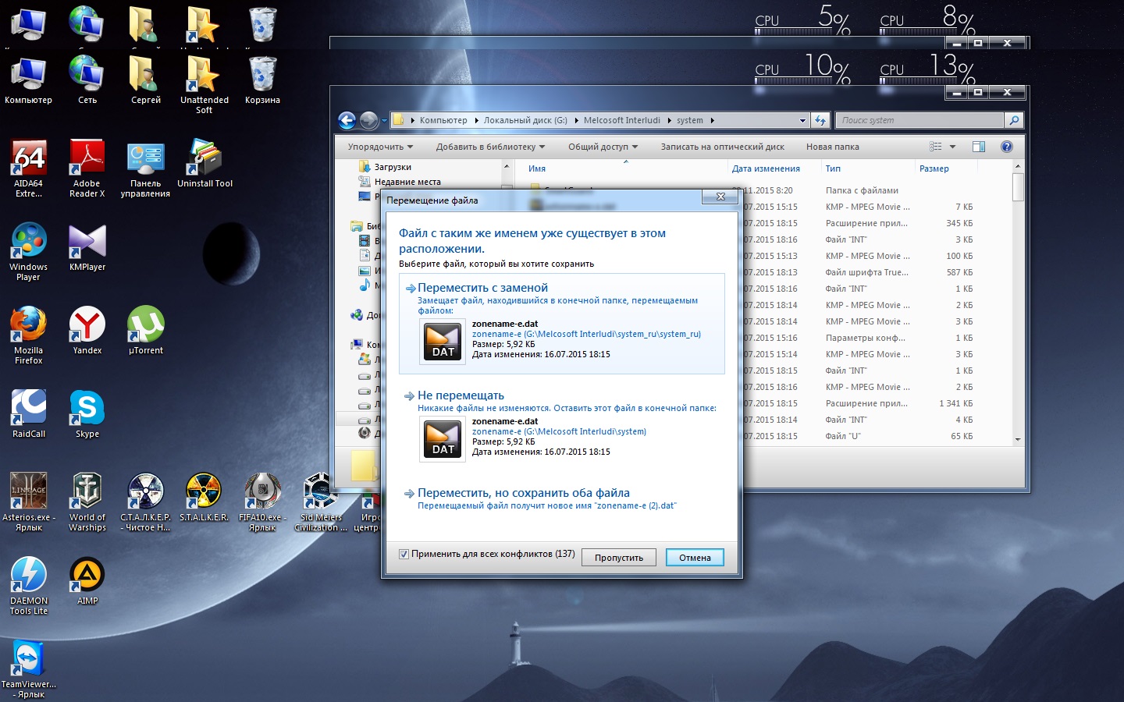Screen dimensions: 1124x702
Task: Click the Explorer help question mark icon
Action: click(1006, 147)
